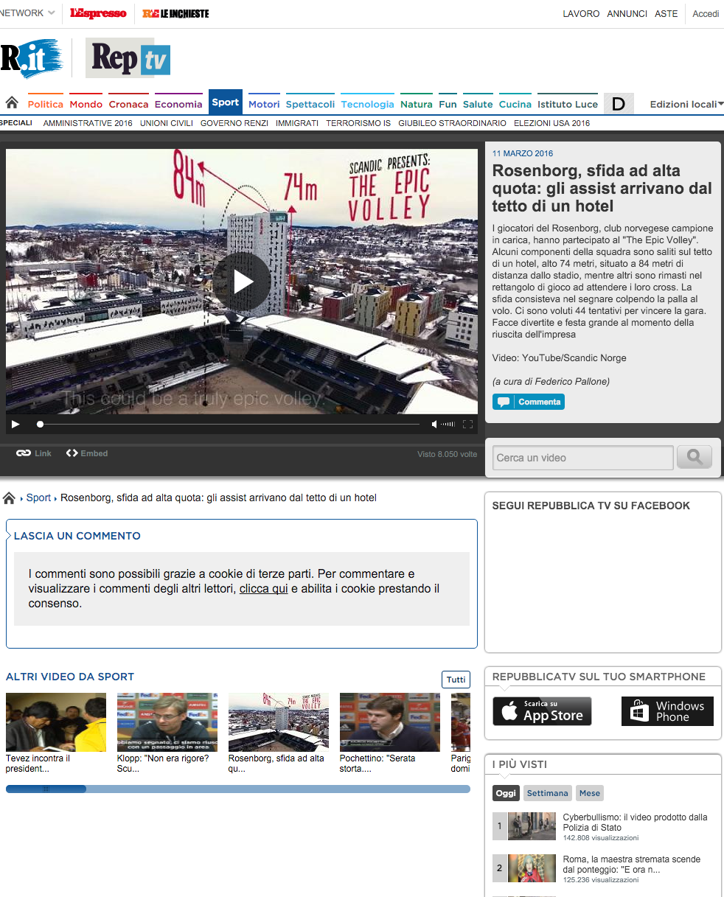Open Terrorismo IS special

point(358,123)
